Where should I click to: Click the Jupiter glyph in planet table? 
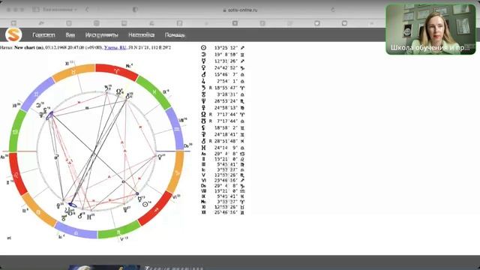pos(203,81)
